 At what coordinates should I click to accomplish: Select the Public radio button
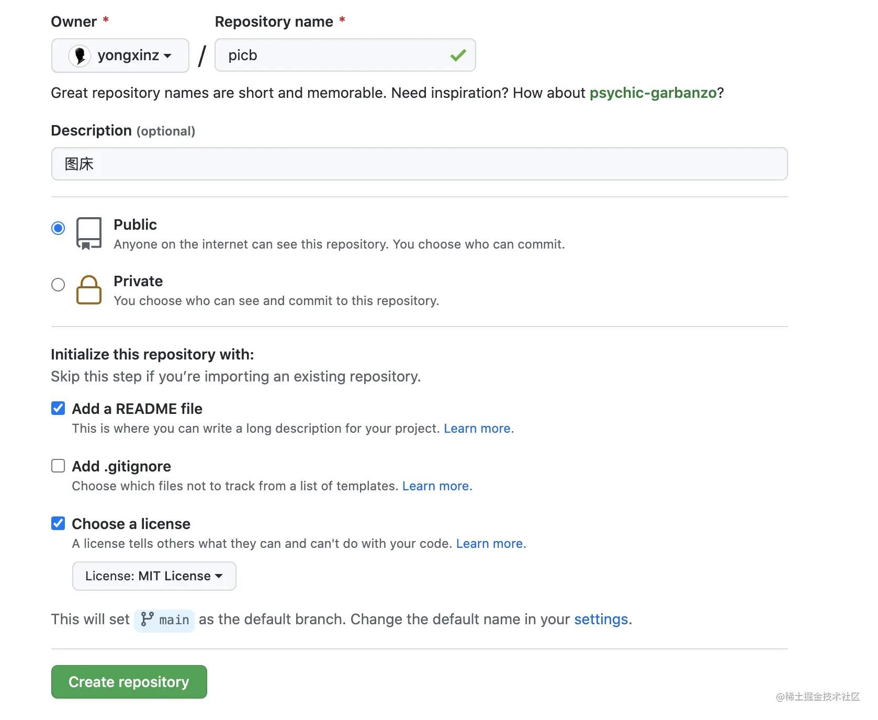[58, 228]
